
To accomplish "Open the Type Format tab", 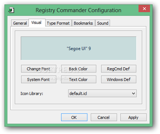I will pyautogui.click(x=59, y=23).
